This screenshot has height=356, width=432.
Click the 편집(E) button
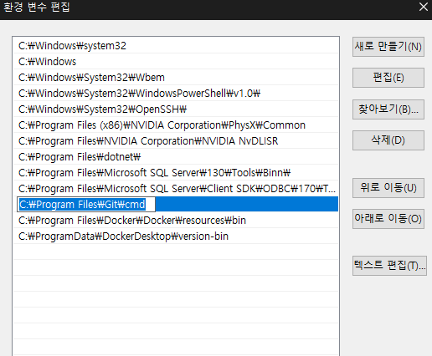388,78
